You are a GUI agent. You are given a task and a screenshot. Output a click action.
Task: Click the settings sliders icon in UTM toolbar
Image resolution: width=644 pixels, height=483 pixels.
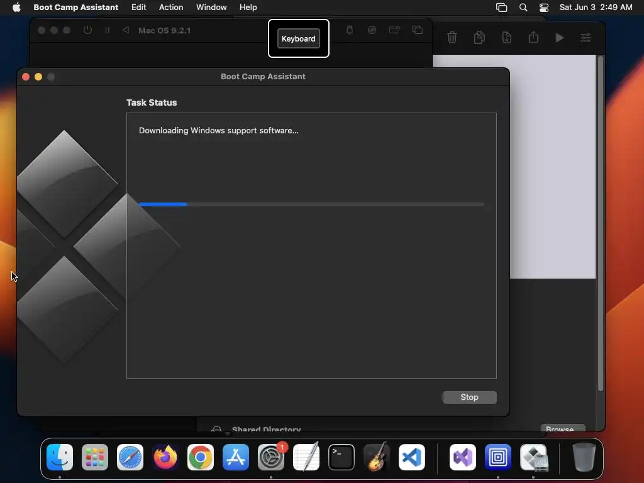click(x=586, y=38)
